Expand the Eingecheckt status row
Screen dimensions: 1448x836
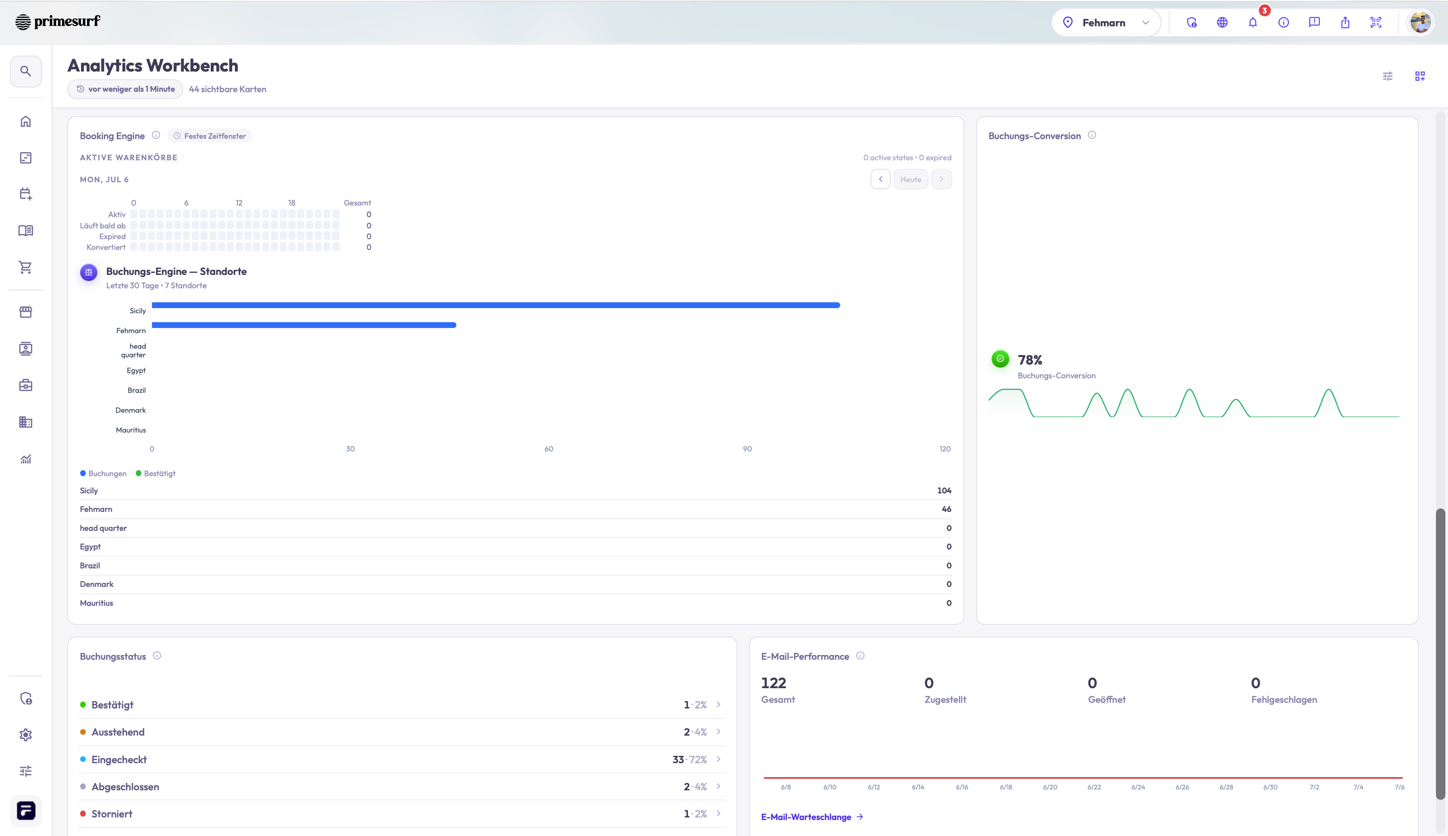402,759
